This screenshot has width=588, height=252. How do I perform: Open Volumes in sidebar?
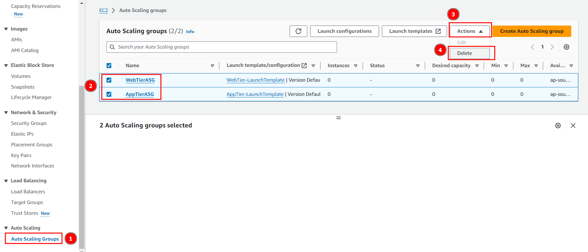click(21, 76)
